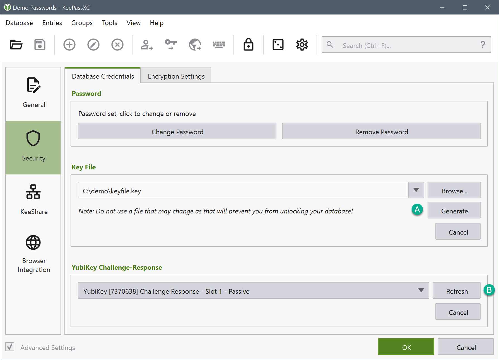499x360 pixels.
Task: Open the Tools menu
Action: (x=109, y=23)
